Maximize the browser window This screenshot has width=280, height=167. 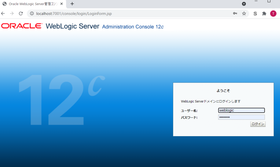(269, 1)
